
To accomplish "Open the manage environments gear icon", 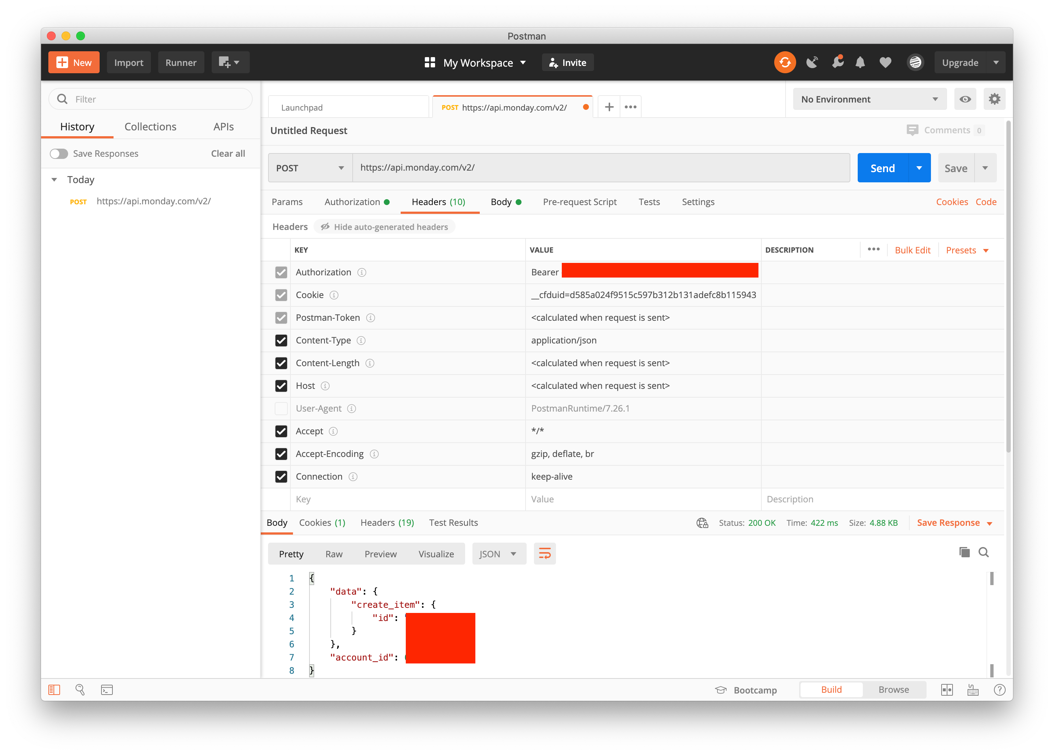I will click(994, 100).
